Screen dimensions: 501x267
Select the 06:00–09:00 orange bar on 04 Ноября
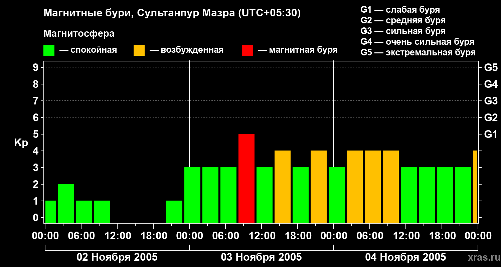point(373,187)
